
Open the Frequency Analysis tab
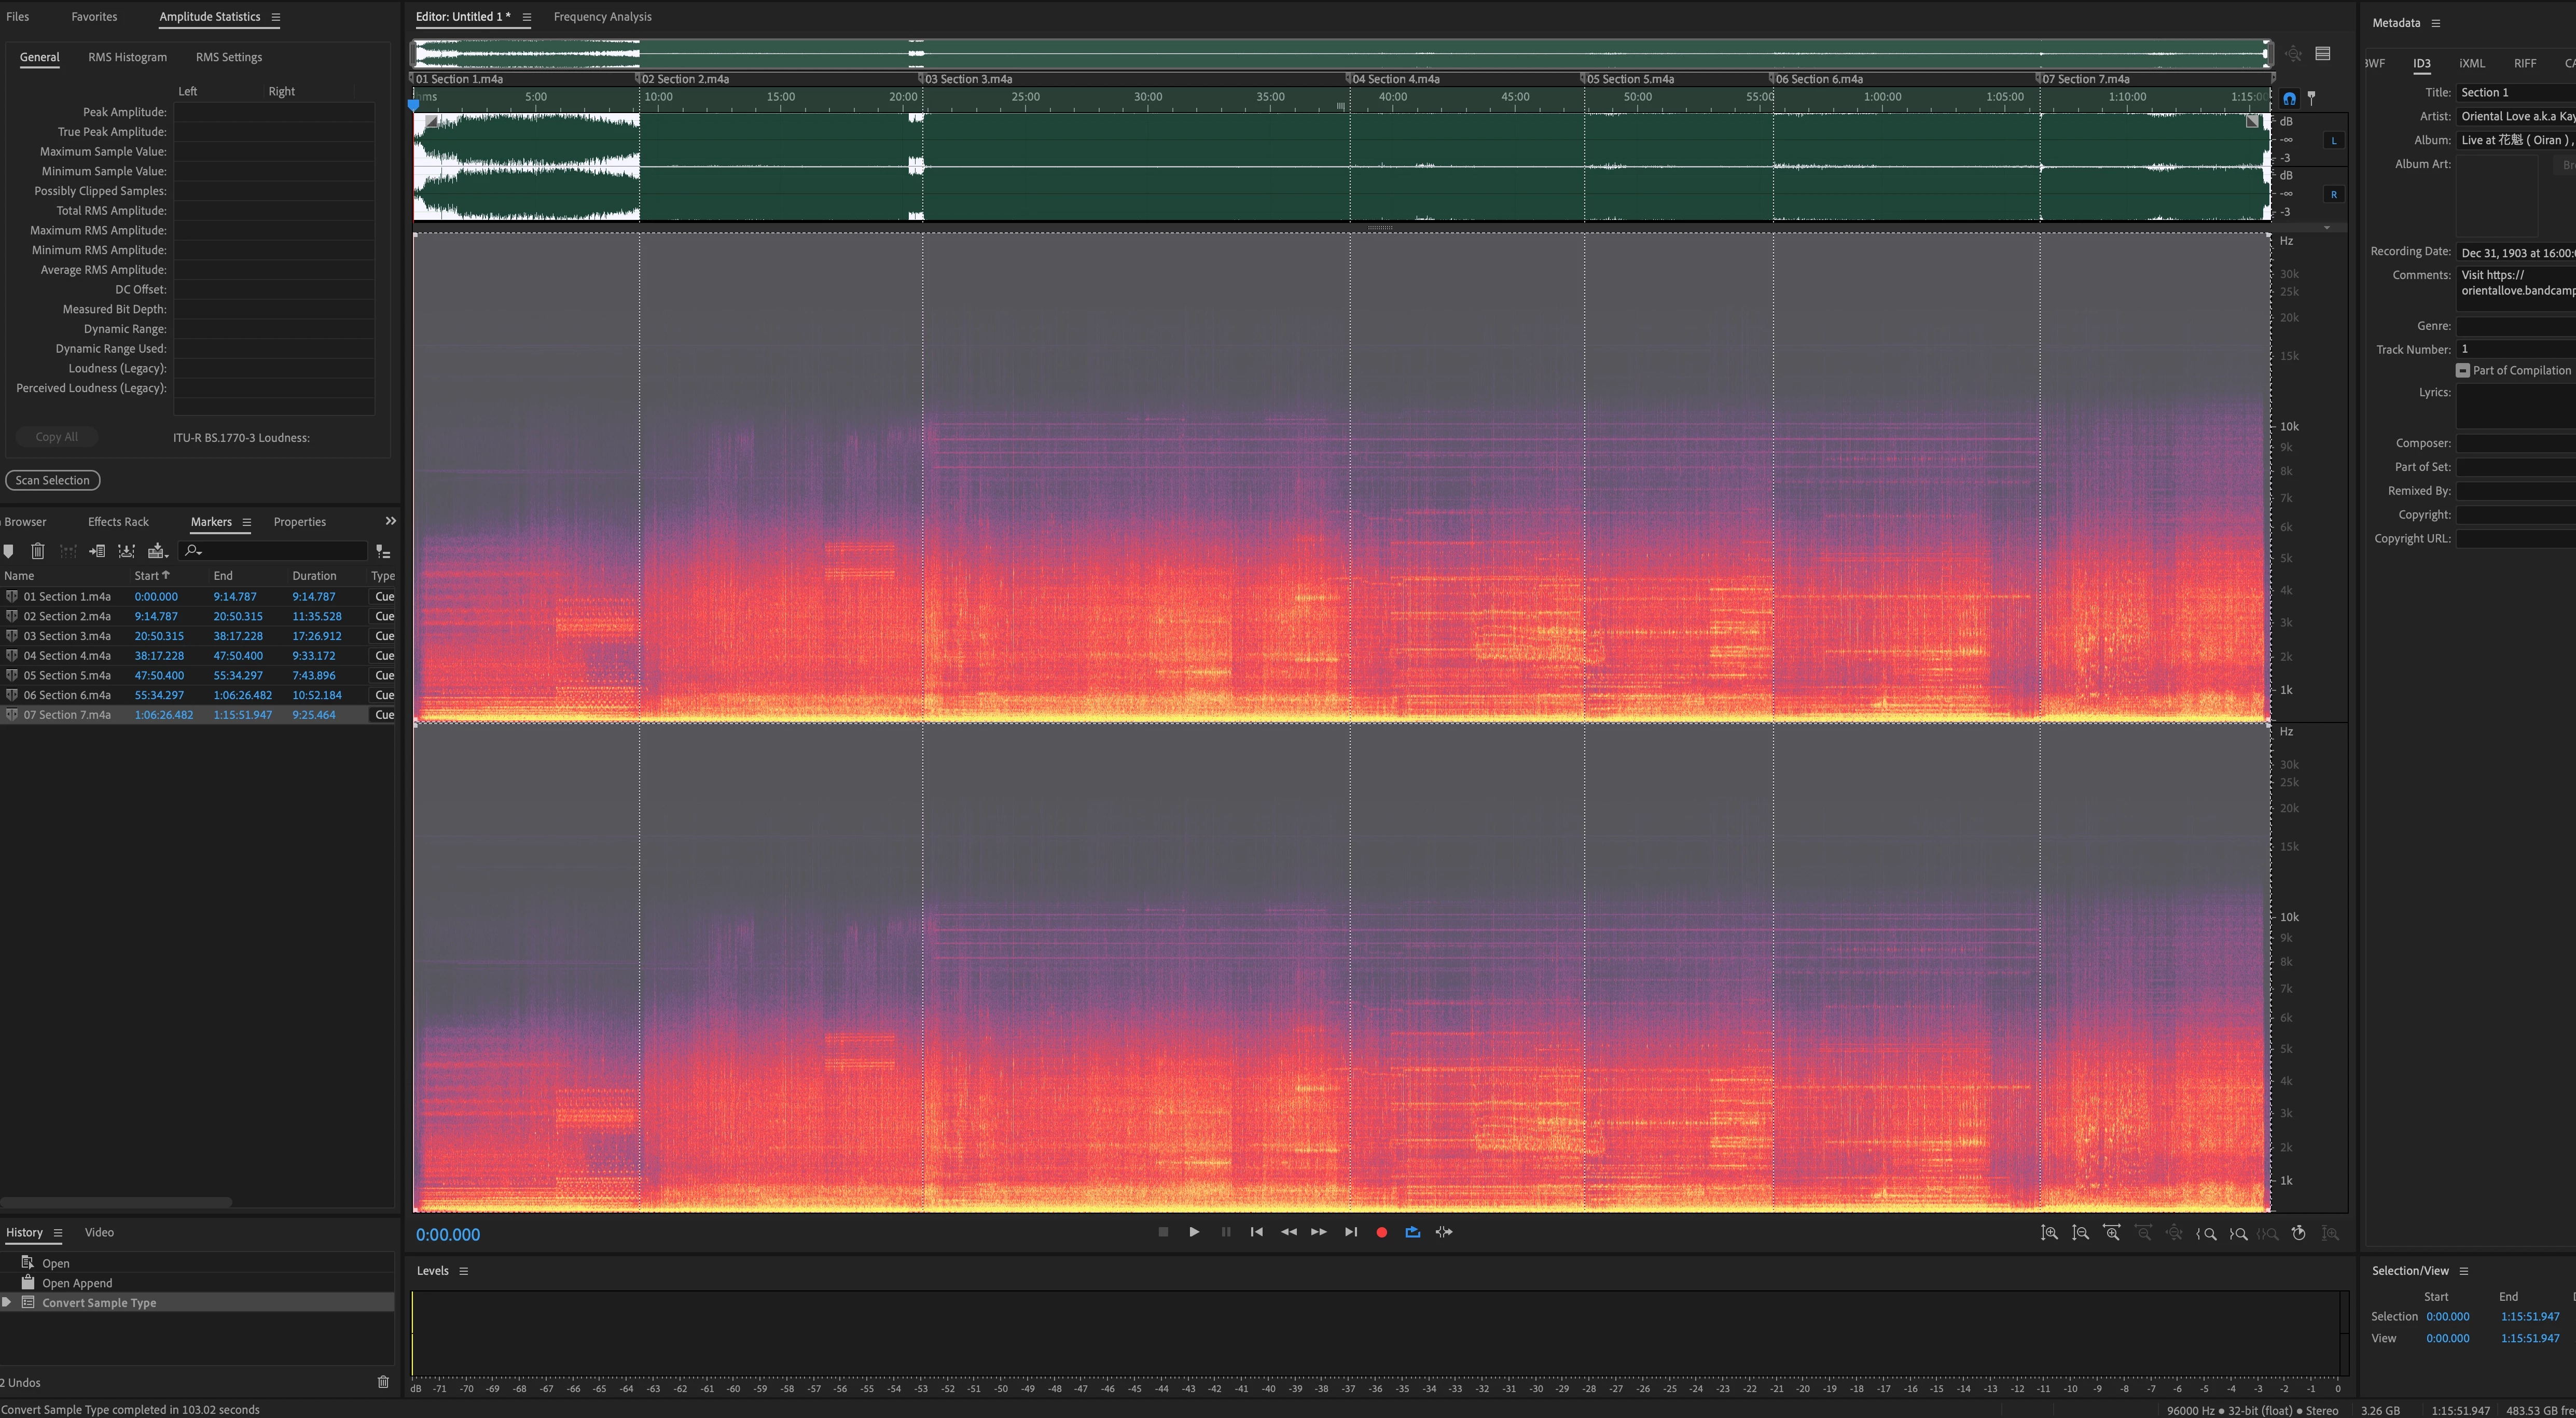click(x=602, y=17)
